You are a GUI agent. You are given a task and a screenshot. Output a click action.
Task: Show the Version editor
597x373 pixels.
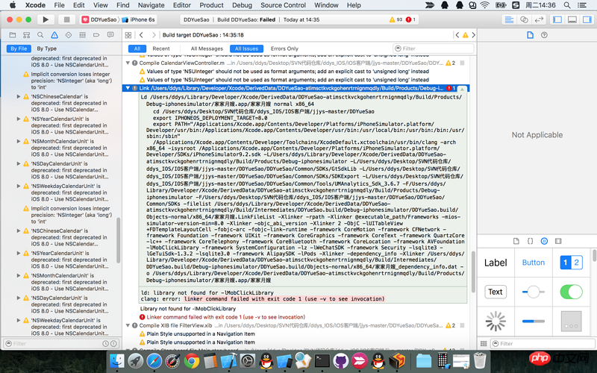click(539, 19)
